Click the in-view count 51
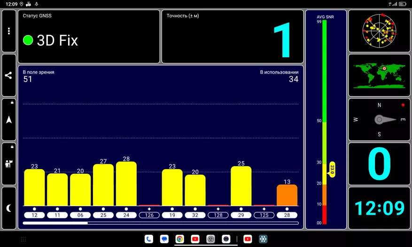 [x=28, y=79]
